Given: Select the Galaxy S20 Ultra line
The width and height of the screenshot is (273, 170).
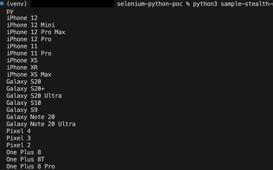Looking at the screenshot, I should tap(34, 96).
